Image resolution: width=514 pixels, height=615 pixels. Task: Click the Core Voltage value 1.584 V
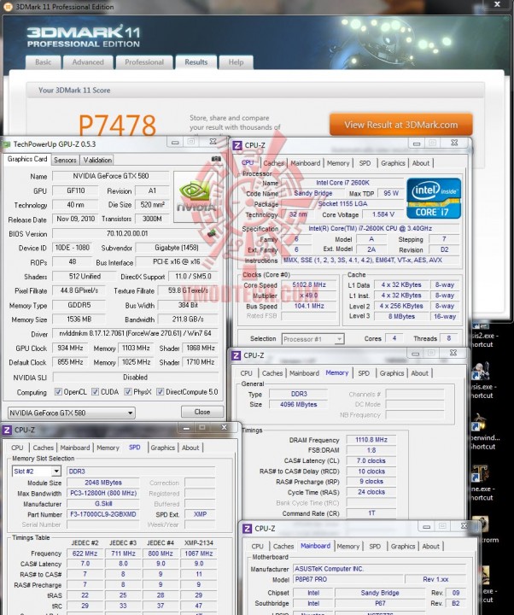click(383, 214)
